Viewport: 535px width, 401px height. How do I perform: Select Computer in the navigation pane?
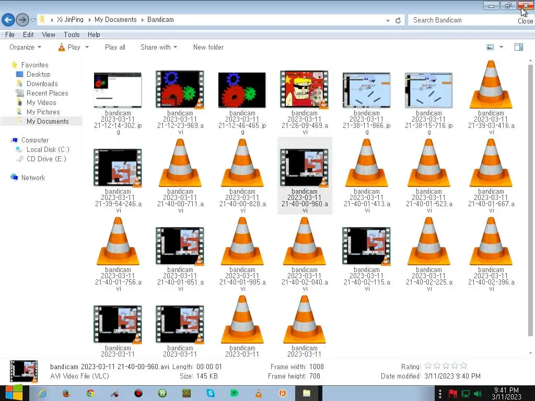click(x=35, y=140)
